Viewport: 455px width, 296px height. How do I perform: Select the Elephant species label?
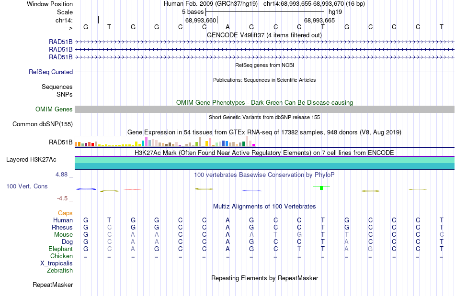coord(60,249)
